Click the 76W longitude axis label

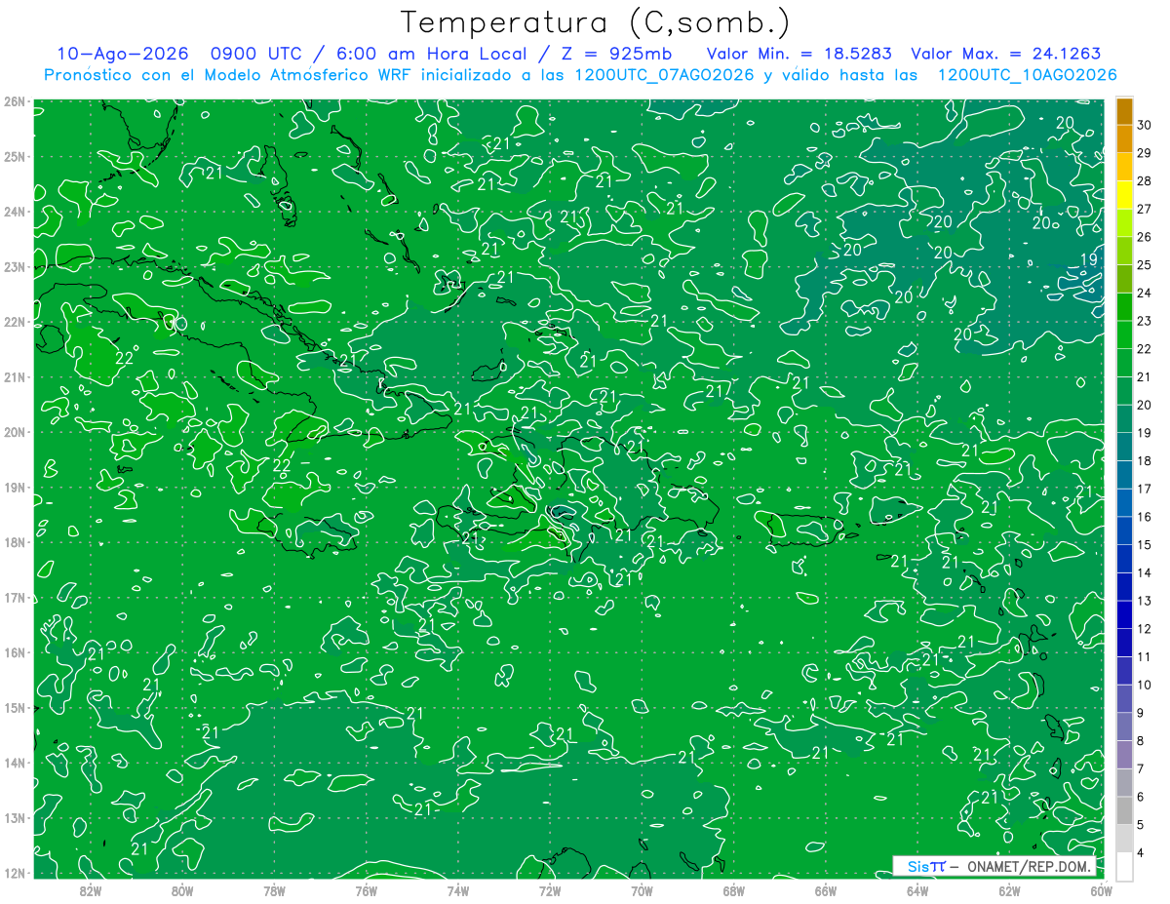(x=366, y=890)
